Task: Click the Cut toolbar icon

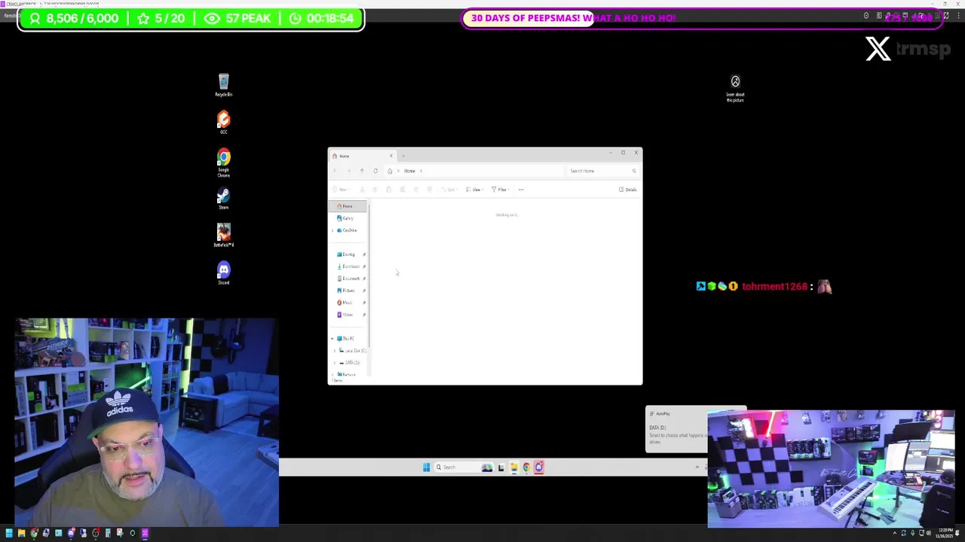Action: (362, 190)
